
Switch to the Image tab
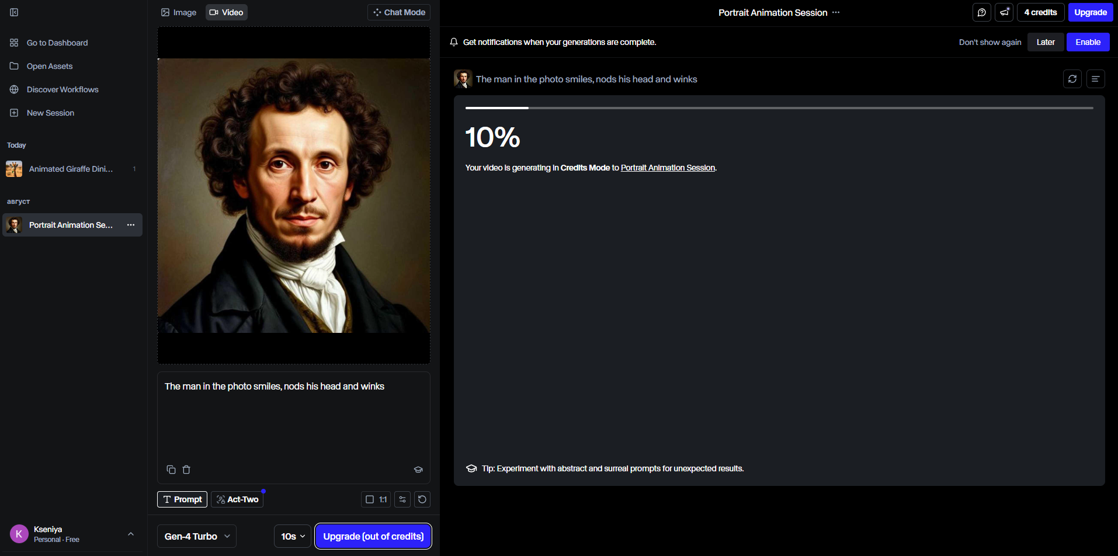coord(179,12)
